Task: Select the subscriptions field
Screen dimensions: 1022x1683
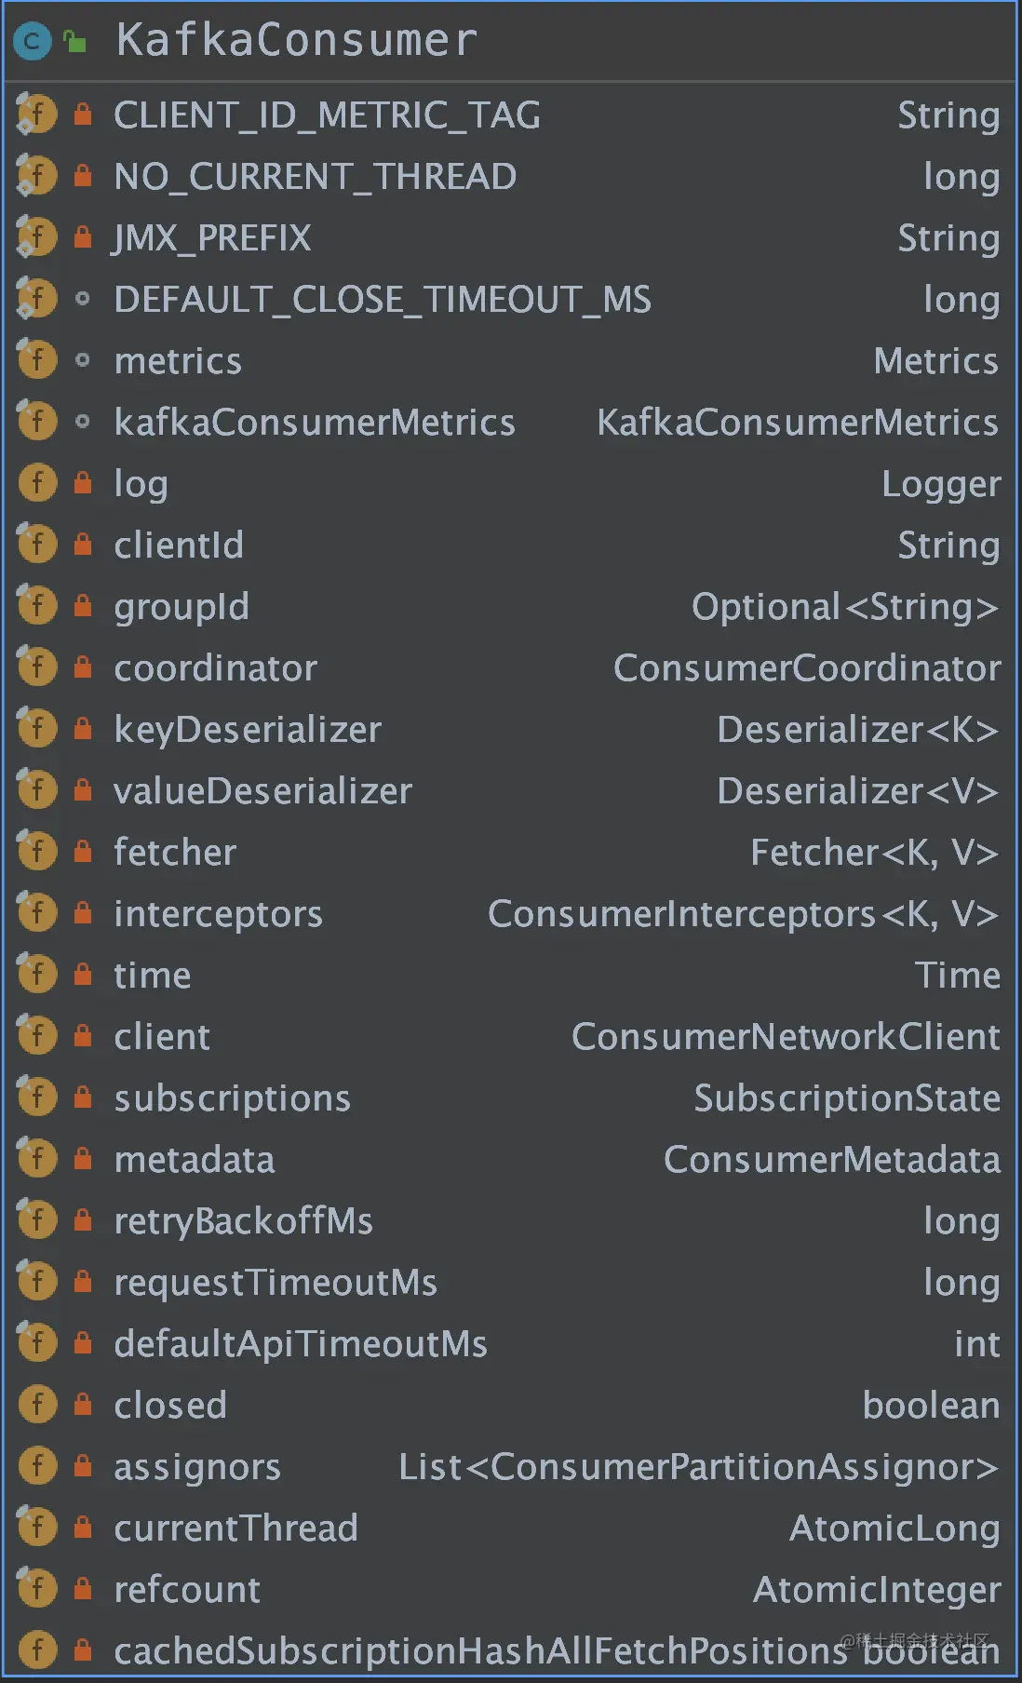Action: (x=510, y=1097)
